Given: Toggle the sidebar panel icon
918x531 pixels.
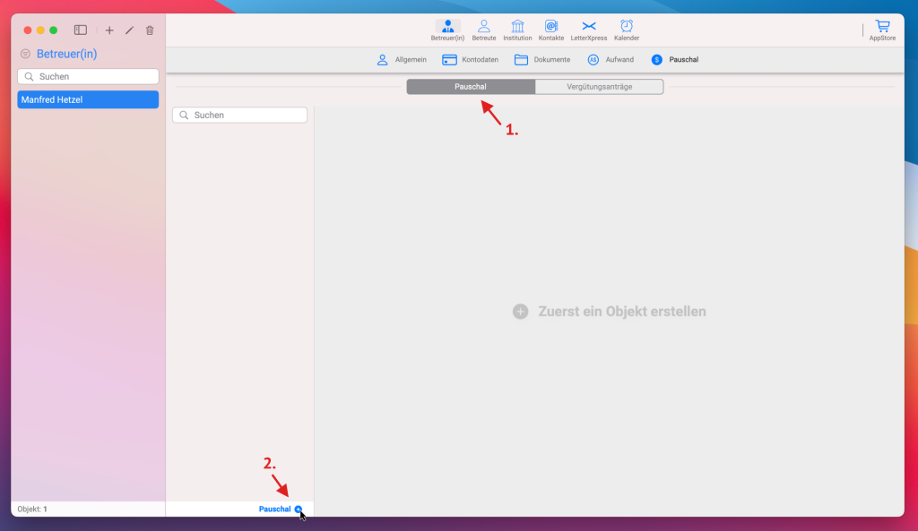Looking at the screenshot, I should (x=80, y=30).
